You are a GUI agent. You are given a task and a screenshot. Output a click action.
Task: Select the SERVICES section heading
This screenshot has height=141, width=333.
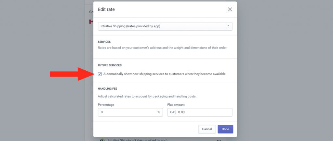tap(104, 42)
